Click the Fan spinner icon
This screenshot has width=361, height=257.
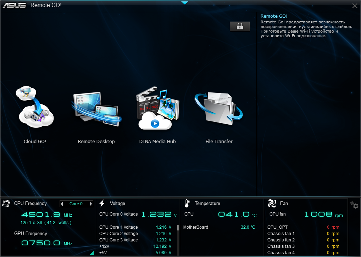click(272, 203)
